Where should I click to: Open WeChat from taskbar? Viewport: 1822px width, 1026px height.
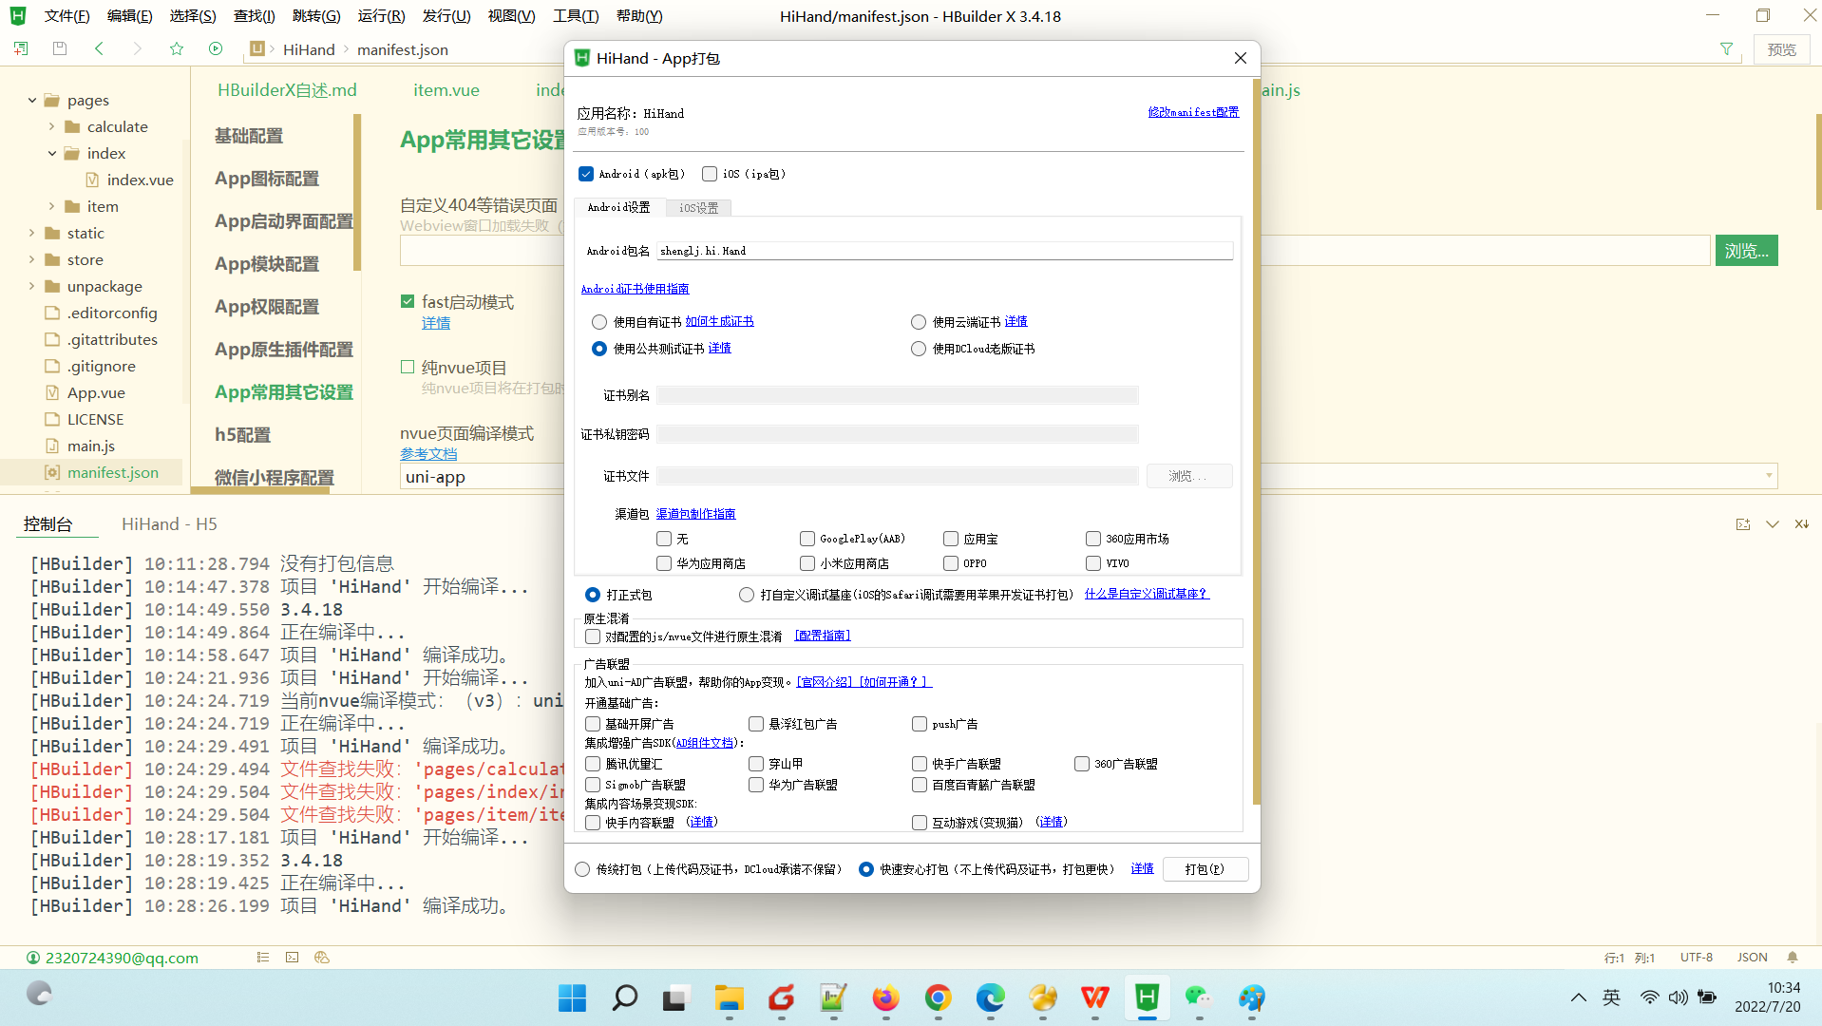click(x=1199, y=997)
